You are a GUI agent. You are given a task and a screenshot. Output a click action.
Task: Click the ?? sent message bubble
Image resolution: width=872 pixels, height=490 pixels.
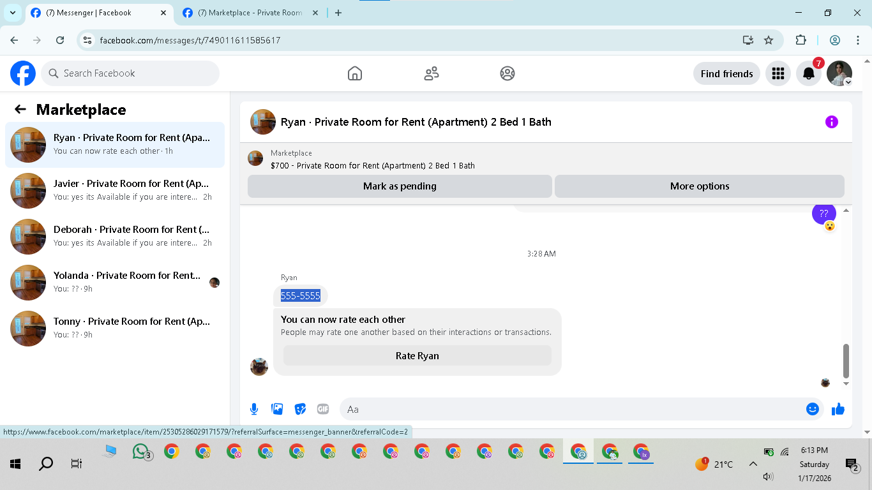[824, 214]
